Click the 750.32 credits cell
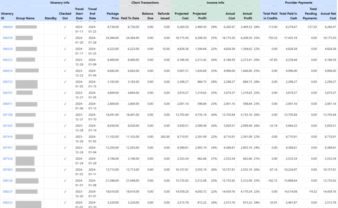Viewport: 338px width, 208px height. click(273, 38)
